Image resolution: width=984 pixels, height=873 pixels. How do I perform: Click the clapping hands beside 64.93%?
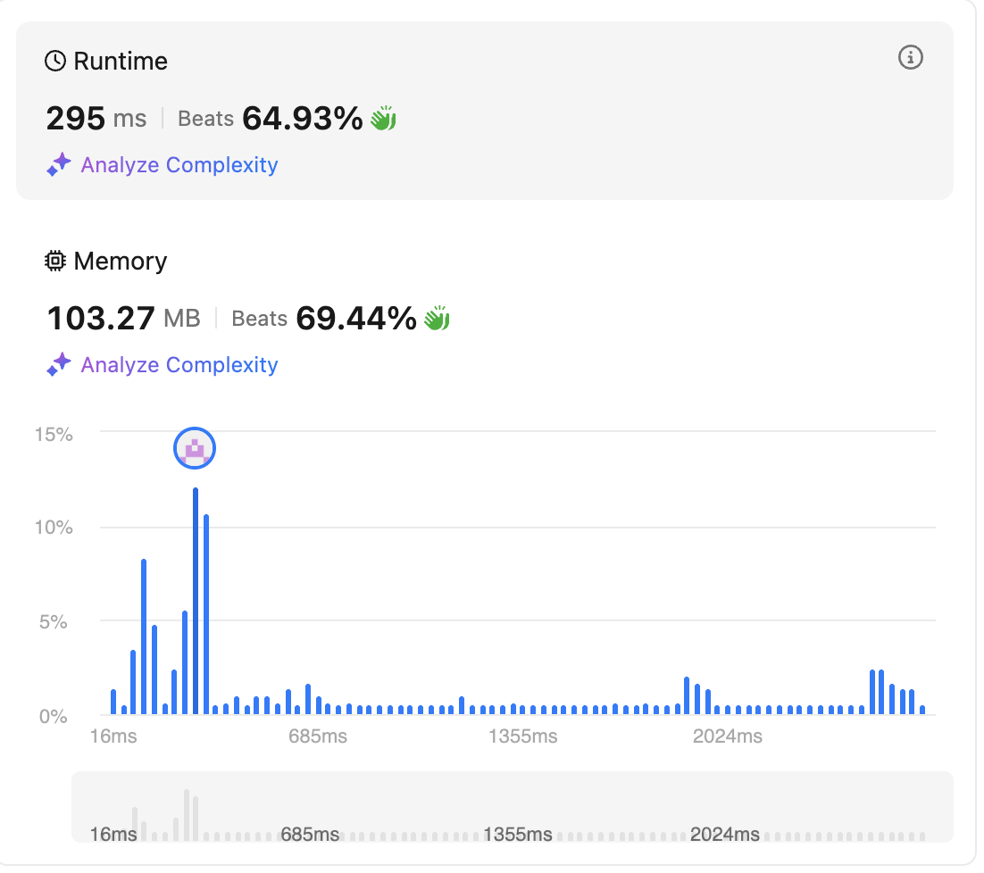click(x=383, y=118)
